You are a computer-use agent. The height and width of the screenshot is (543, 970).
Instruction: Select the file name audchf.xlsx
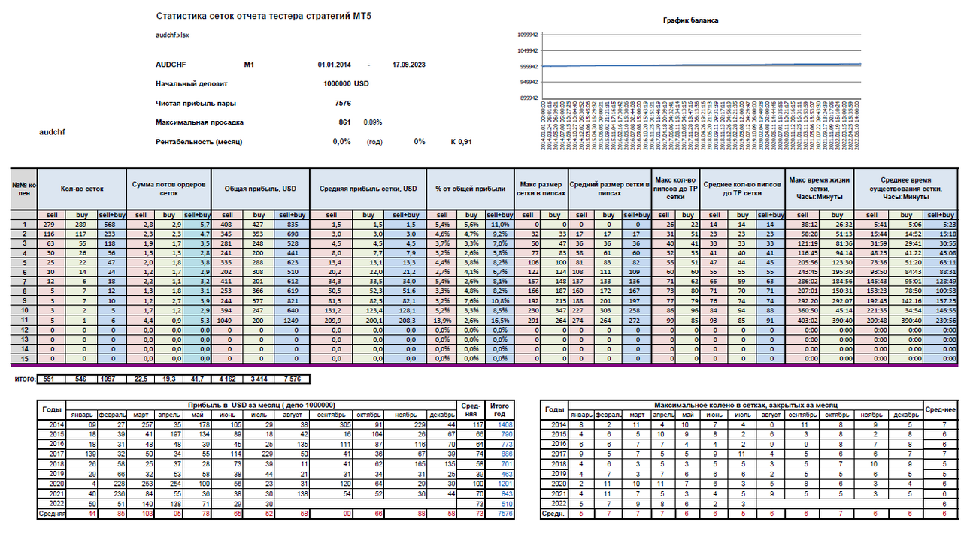click(x=172, y=35)
